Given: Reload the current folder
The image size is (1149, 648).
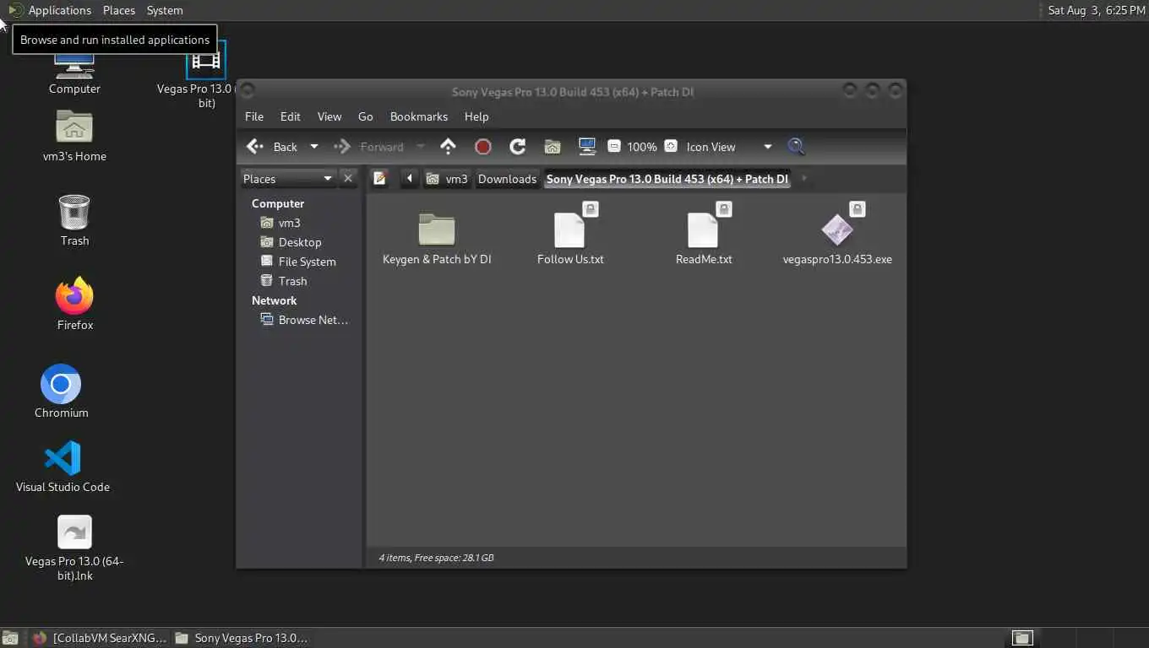Looking at the screenshot, I should click(518, 147).
